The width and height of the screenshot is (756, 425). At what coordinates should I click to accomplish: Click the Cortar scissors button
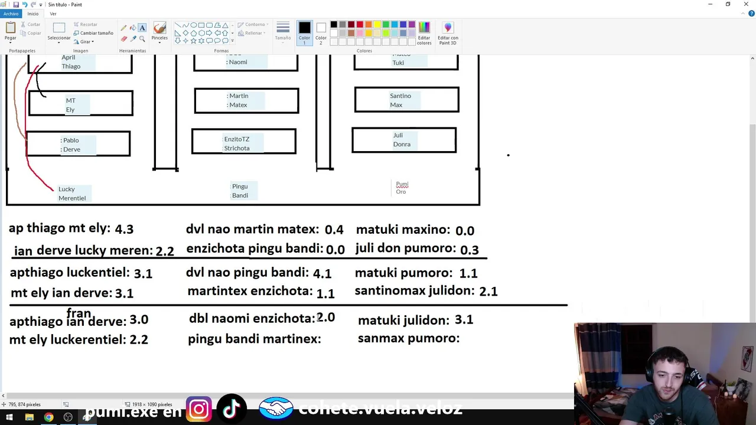coord(31,25)
